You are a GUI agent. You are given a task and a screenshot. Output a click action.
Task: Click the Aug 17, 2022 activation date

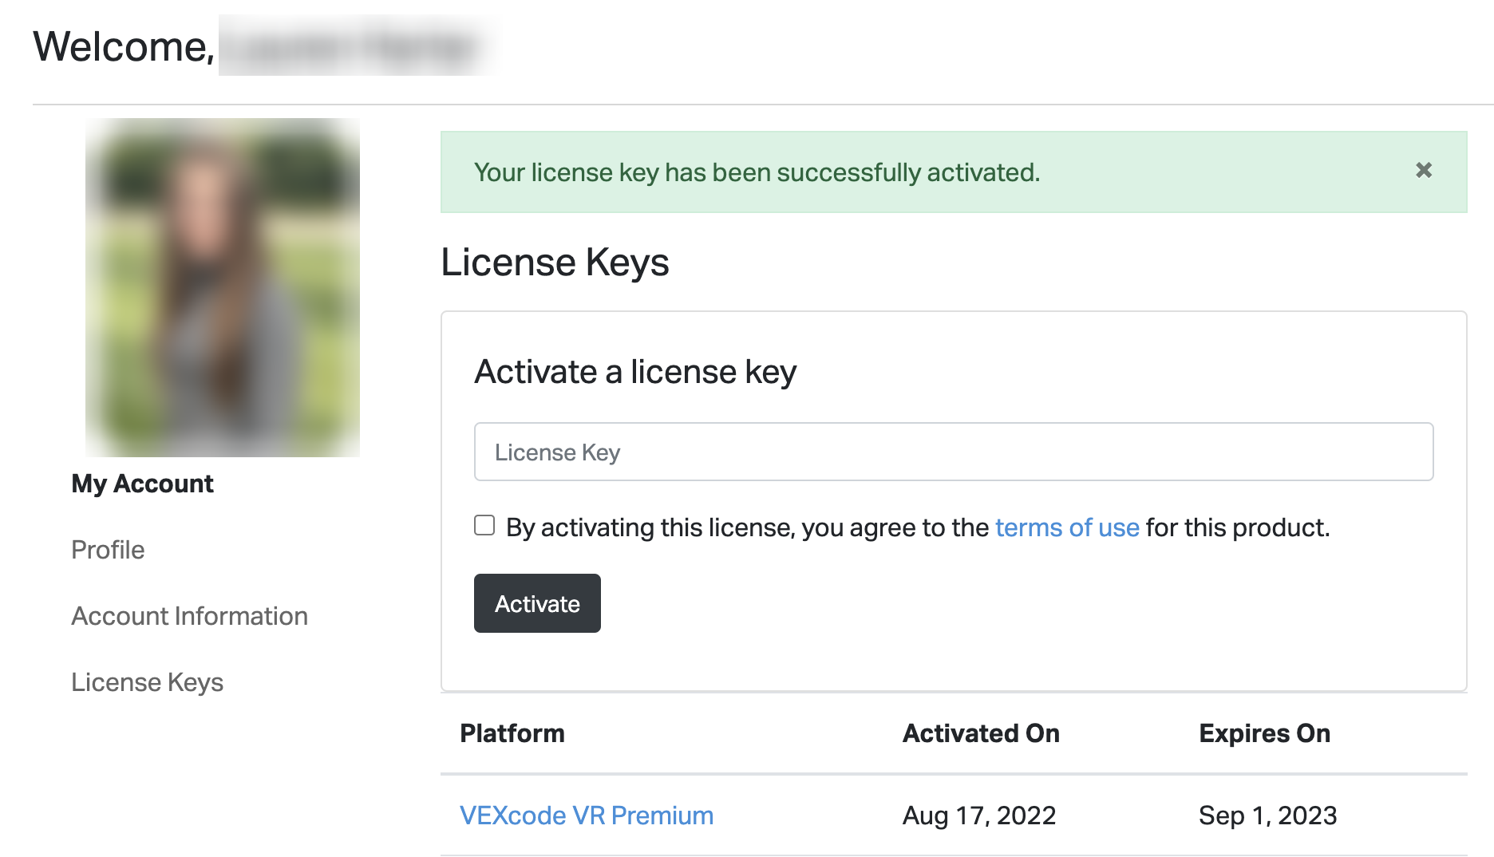coord(978,816)
